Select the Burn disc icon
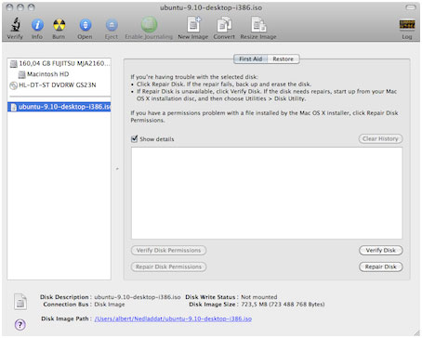The height and width of the screenshot is (338, 422). point(59,25)
